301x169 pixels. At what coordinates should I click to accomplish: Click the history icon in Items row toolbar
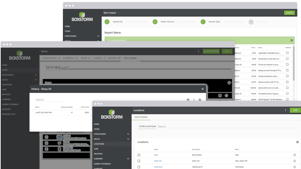click(x=226, y=96)
